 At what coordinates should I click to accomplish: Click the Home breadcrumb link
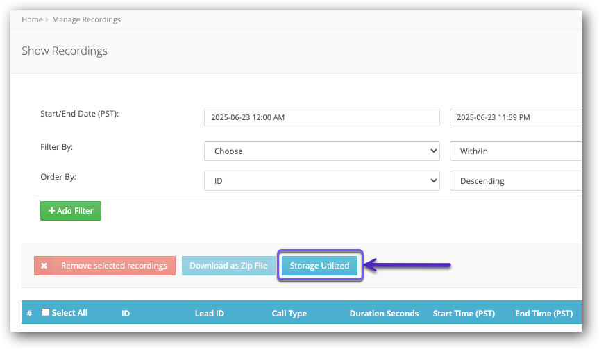[x=32, y=19]
